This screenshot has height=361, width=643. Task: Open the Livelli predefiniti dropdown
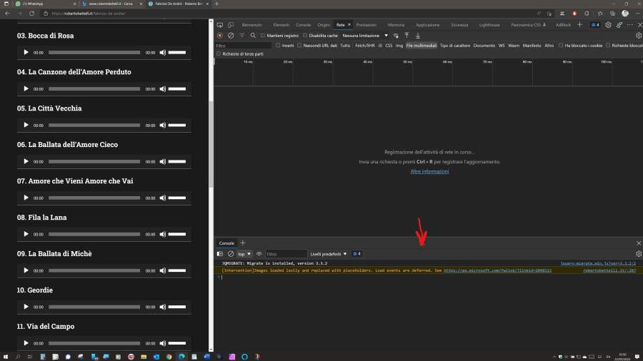[329, 254]
